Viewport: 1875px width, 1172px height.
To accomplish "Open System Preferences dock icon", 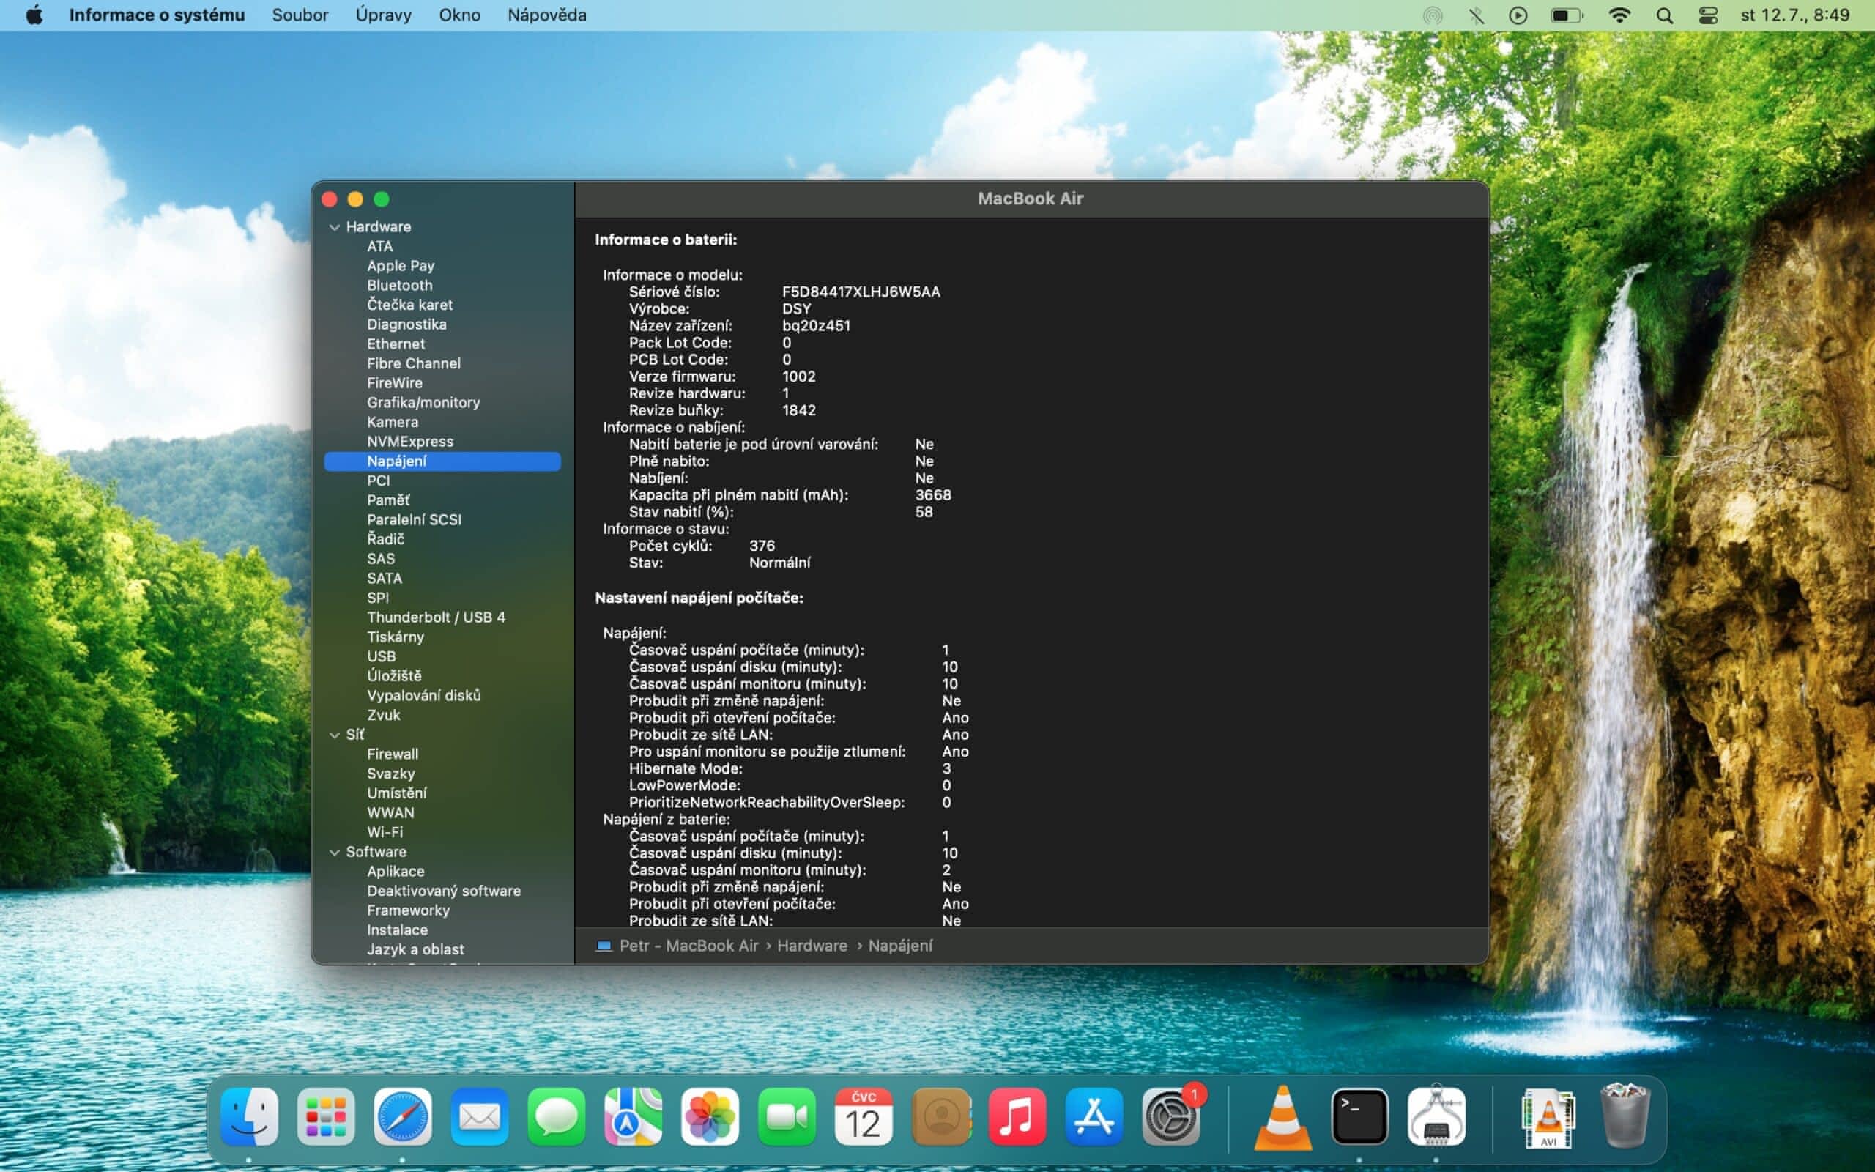I will point(1170,1116).
